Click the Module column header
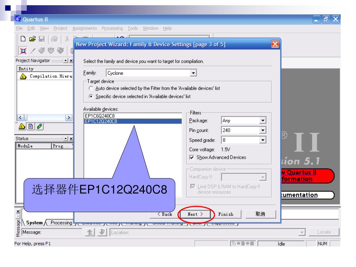The width and height of the screenshot is (356, 267). [x=34, y=146]
